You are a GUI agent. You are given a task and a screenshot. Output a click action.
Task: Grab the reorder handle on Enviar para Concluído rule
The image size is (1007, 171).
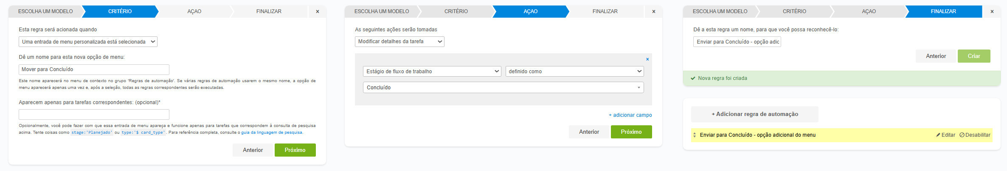(695, 135)
